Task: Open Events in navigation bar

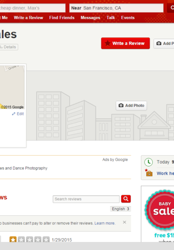Action: pos(128,17)
